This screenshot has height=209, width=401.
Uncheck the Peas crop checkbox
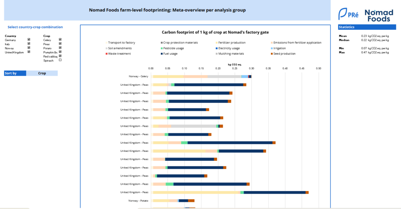pyautogui.click(x=60, y=44)
